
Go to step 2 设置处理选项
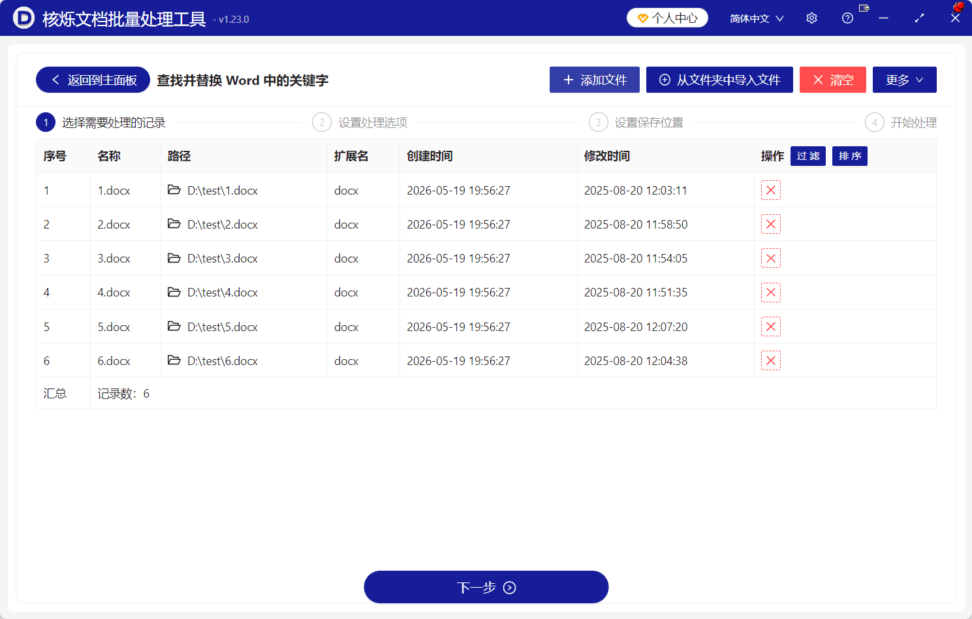point(360,122)
